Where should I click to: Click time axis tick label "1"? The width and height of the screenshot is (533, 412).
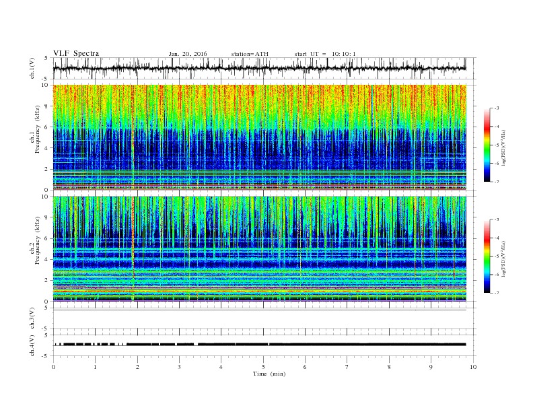point(95,367)
